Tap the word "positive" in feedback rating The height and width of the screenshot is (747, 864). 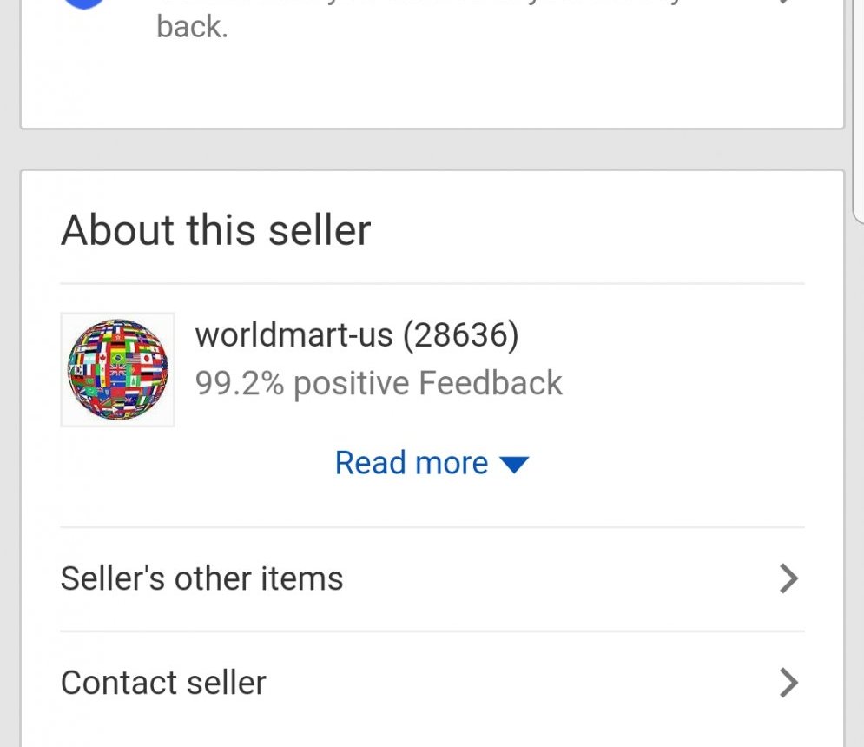pos(351,383)
